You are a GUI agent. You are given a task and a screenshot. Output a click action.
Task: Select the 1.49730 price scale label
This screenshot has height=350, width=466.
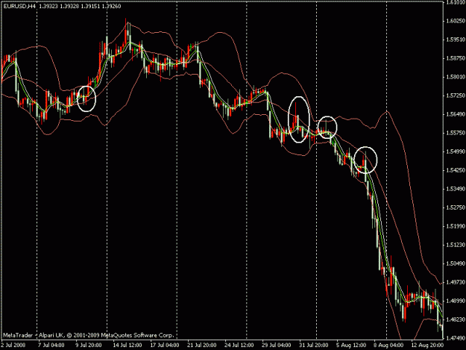pyautogui.click(x=456, y=282)
